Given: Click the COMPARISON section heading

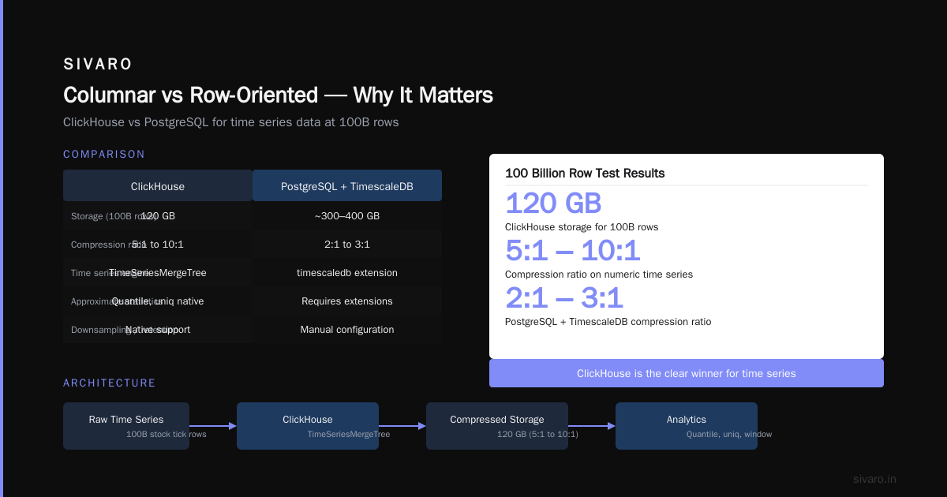Looking at the screenshot, I should (x=104, y=155).
